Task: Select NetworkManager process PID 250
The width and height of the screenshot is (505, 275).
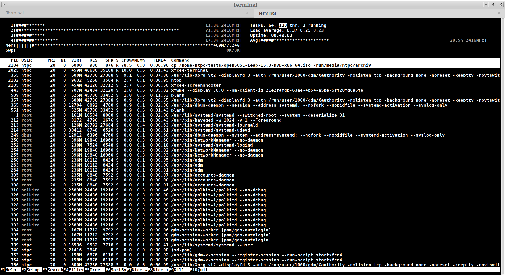Action: tap(250, 140)
